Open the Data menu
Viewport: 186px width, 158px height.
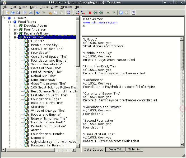point(34,7)
